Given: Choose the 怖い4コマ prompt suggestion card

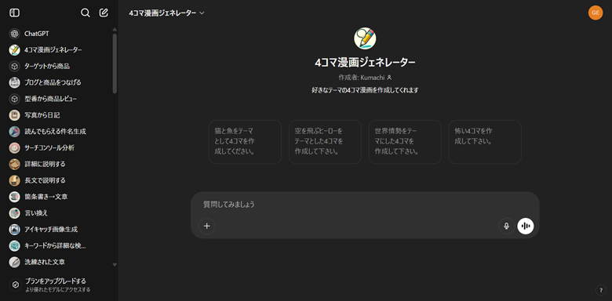Looking at the screenshot, I should pyautogui.click(x=485, y=142).
